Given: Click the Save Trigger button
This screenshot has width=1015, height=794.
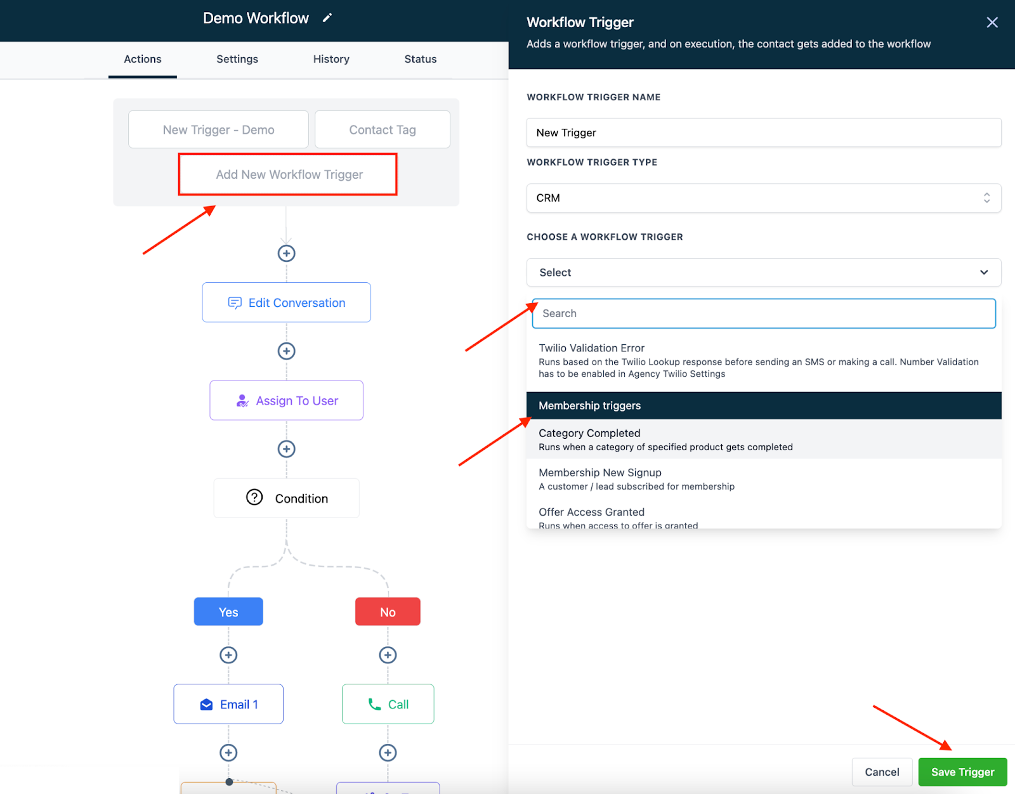Looking at the screenshot, I should click(x=962, y=772).
